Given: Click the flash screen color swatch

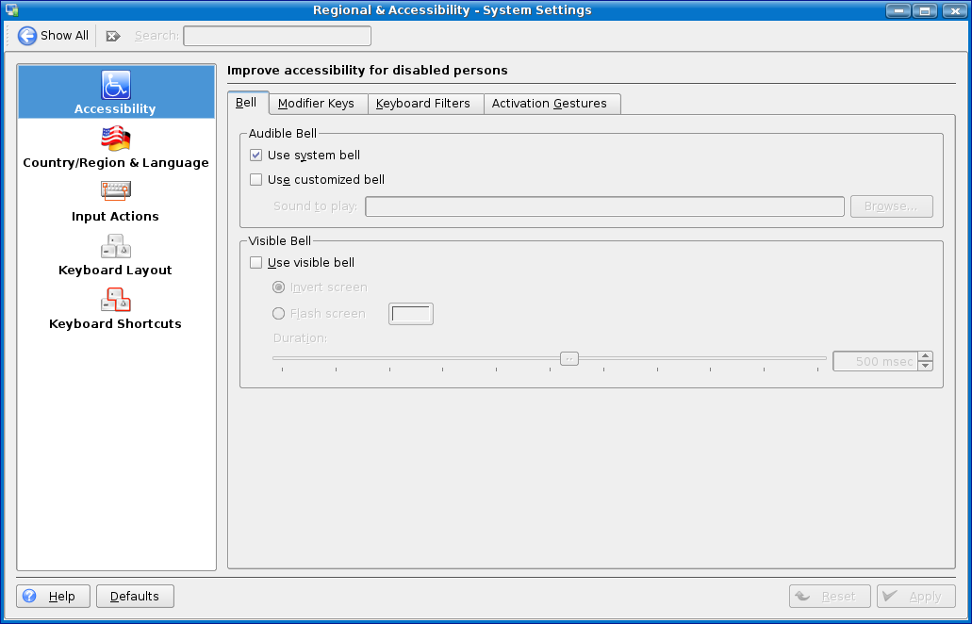Looking at the screenshot, I should click(x=410, y=314).
